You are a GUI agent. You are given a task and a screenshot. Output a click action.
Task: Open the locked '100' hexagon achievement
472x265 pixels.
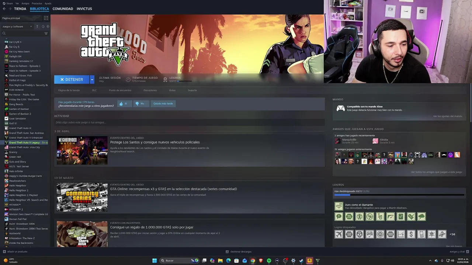click(390, 234)
